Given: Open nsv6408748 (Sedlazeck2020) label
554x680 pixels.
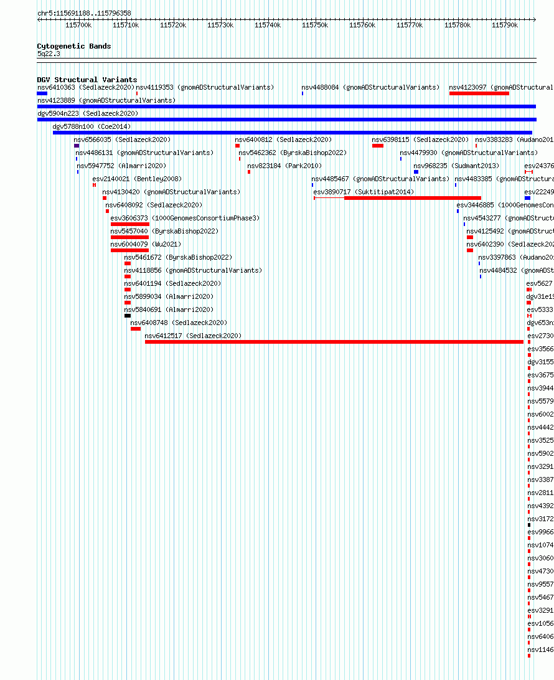Looking at the screenshot, I should pos(179,323).
